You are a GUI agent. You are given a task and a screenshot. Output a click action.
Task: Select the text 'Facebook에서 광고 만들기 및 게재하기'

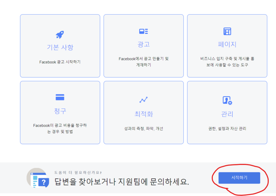[144, 62]
